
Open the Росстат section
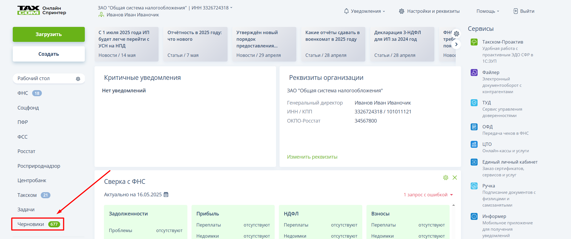click(x=26, y=151)
